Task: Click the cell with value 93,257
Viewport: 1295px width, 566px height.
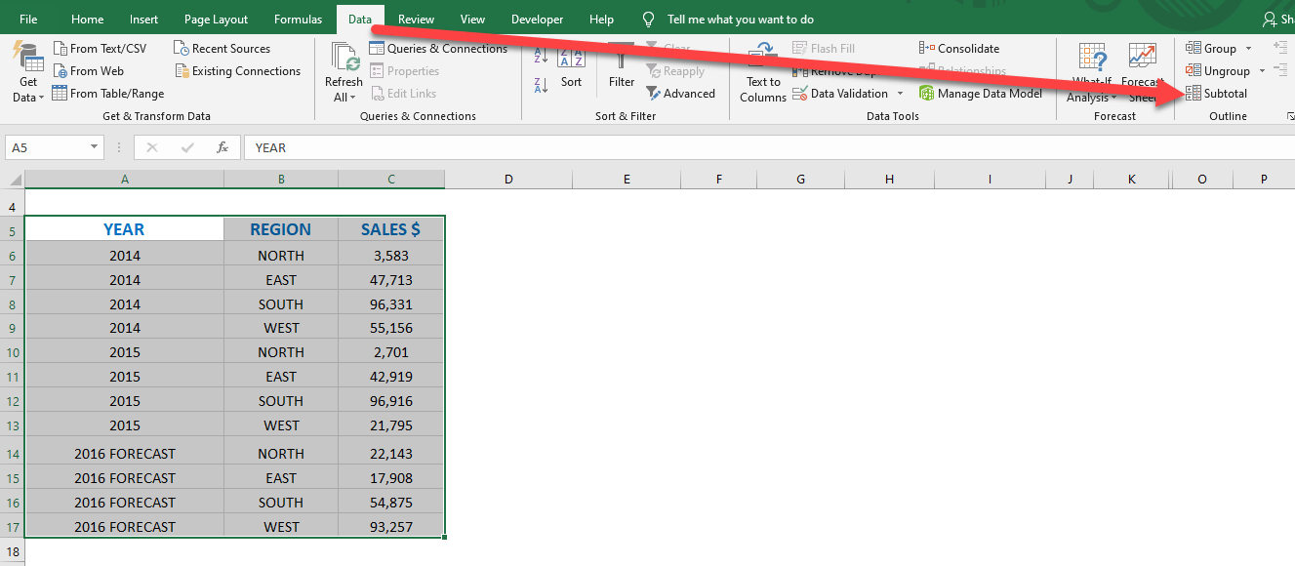Action: (x=390, y=527)
